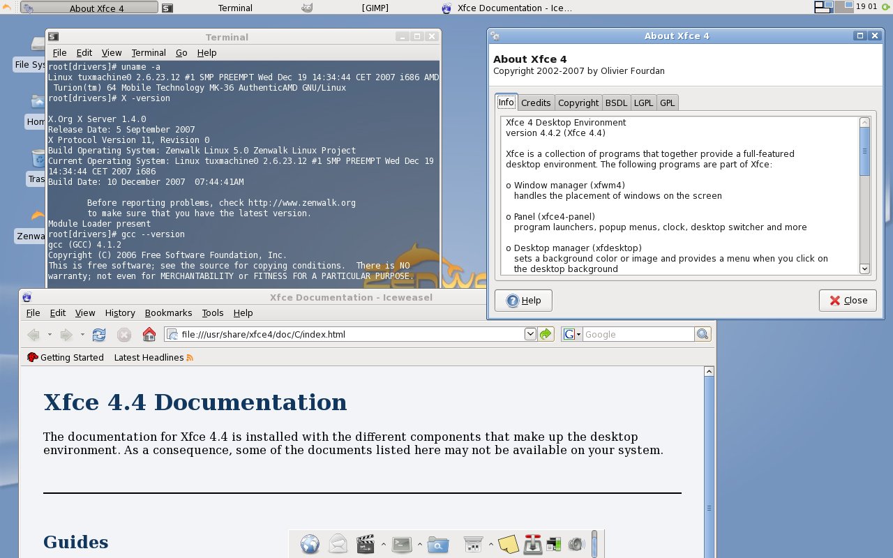Image resolution: width=893 pixels, height=558 pixels.
Task: Open the web browser launcher in the bottom panel
Action: [310, 544]
